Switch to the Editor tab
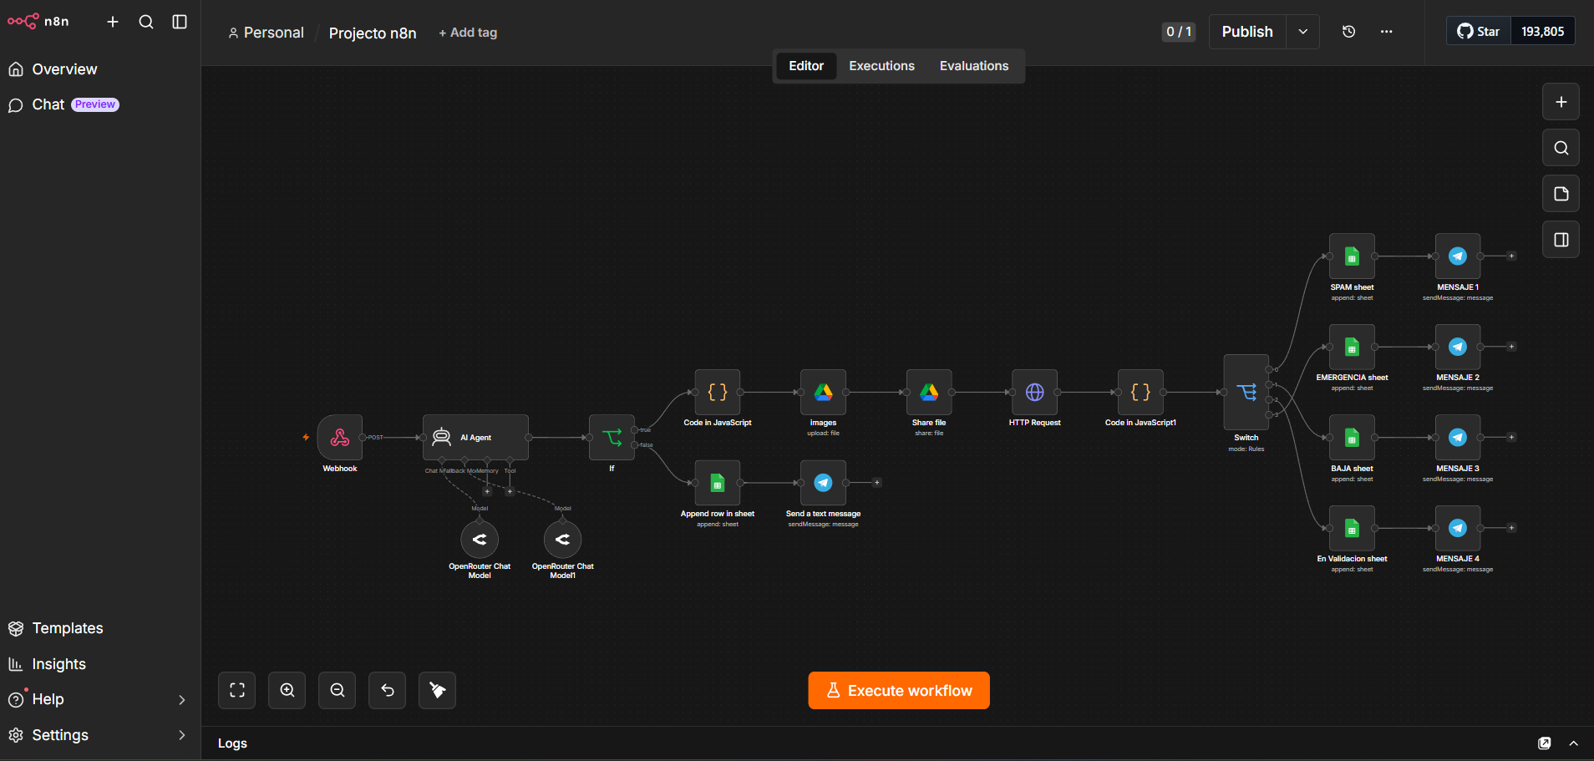This screenshot has width=1594, height=761. (x=806, y=66)
